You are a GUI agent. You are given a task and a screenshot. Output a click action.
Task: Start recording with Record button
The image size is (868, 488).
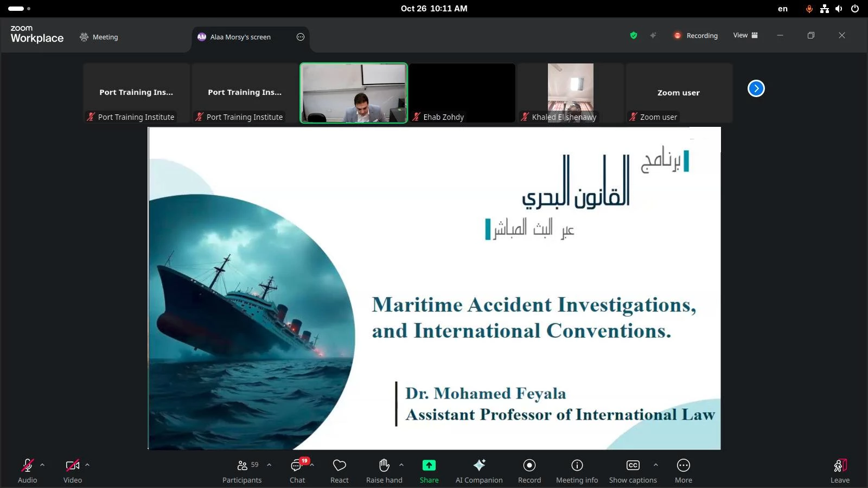pyautogui.click(x=529, y=471)
